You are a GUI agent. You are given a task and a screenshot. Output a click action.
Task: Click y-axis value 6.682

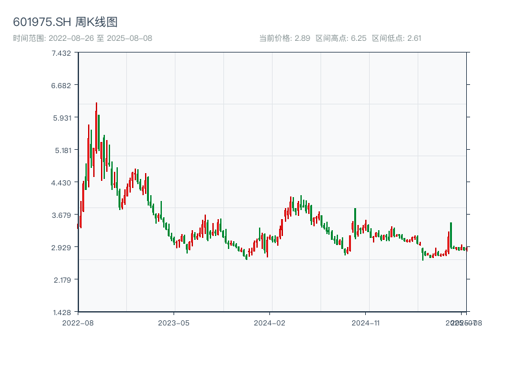[x=61, y=86]
